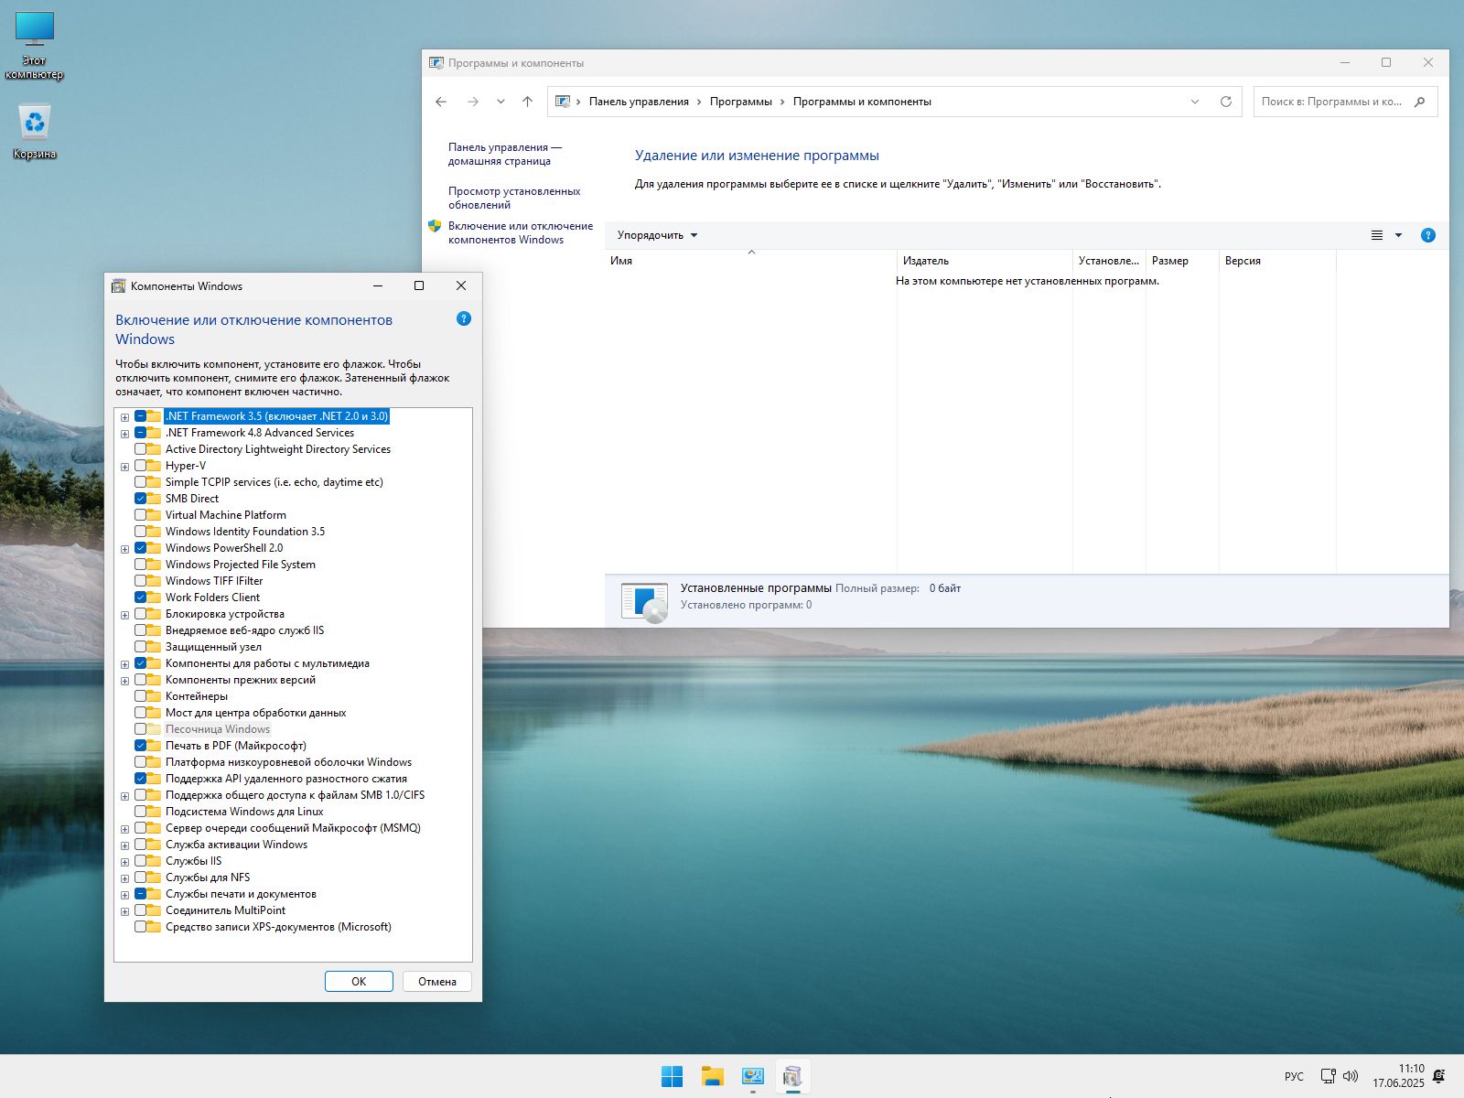
Task: Open This PC desktop icon
Action: (35, 46)
